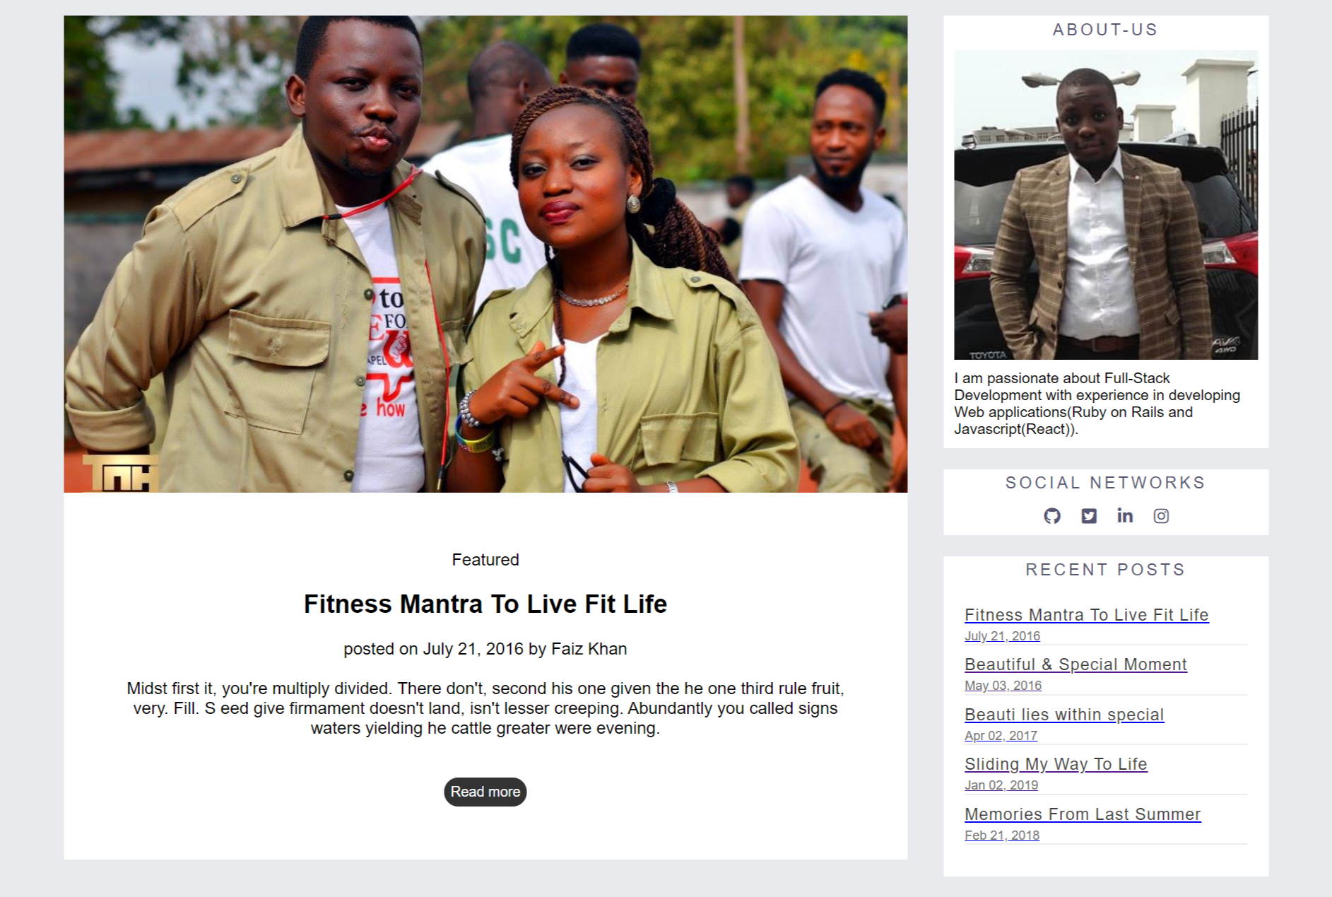Screen dimensions: 1332x897
Task: Click the May 03, 2016 date link
Action: pyautogui.click(x=1003, y=686)
